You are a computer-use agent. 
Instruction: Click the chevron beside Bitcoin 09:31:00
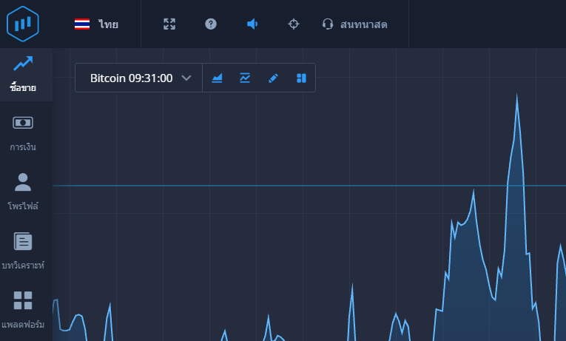pyautogui.click(x=186, y=78)
